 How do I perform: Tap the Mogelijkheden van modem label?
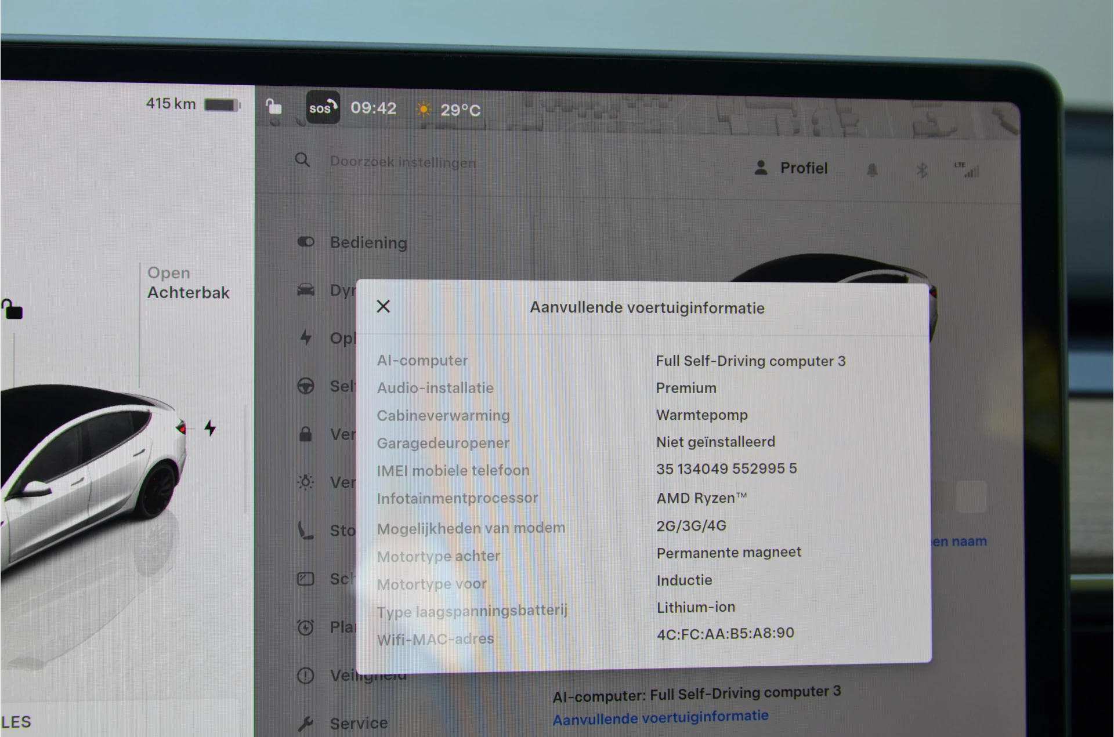[x=471, y=528]
